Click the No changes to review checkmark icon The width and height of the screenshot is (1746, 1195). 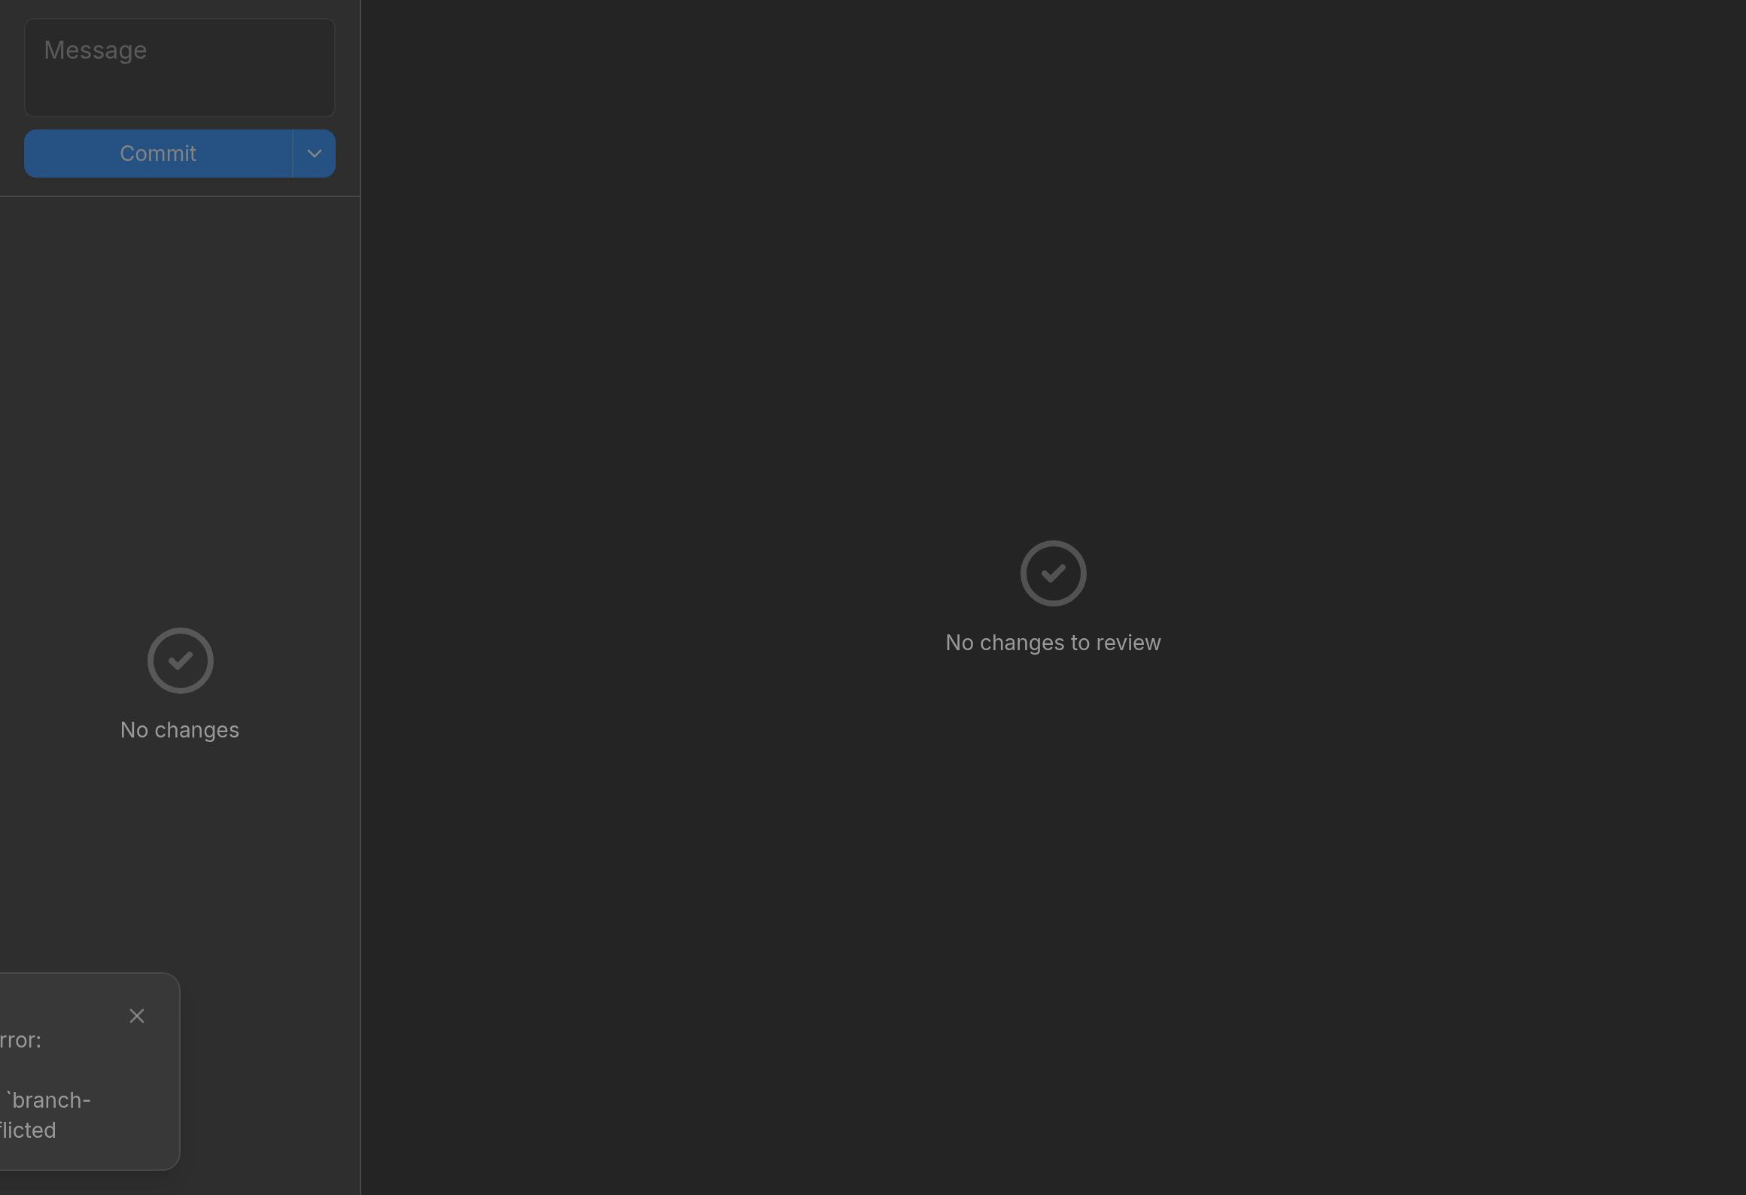pos(1053,573)
